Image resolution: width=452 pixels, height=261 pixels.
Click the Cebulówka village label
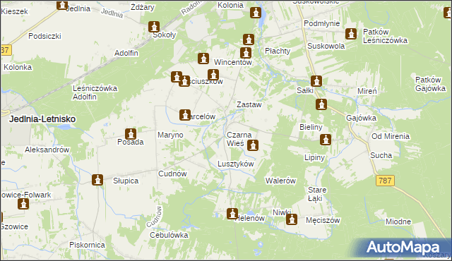pos(169,235)
